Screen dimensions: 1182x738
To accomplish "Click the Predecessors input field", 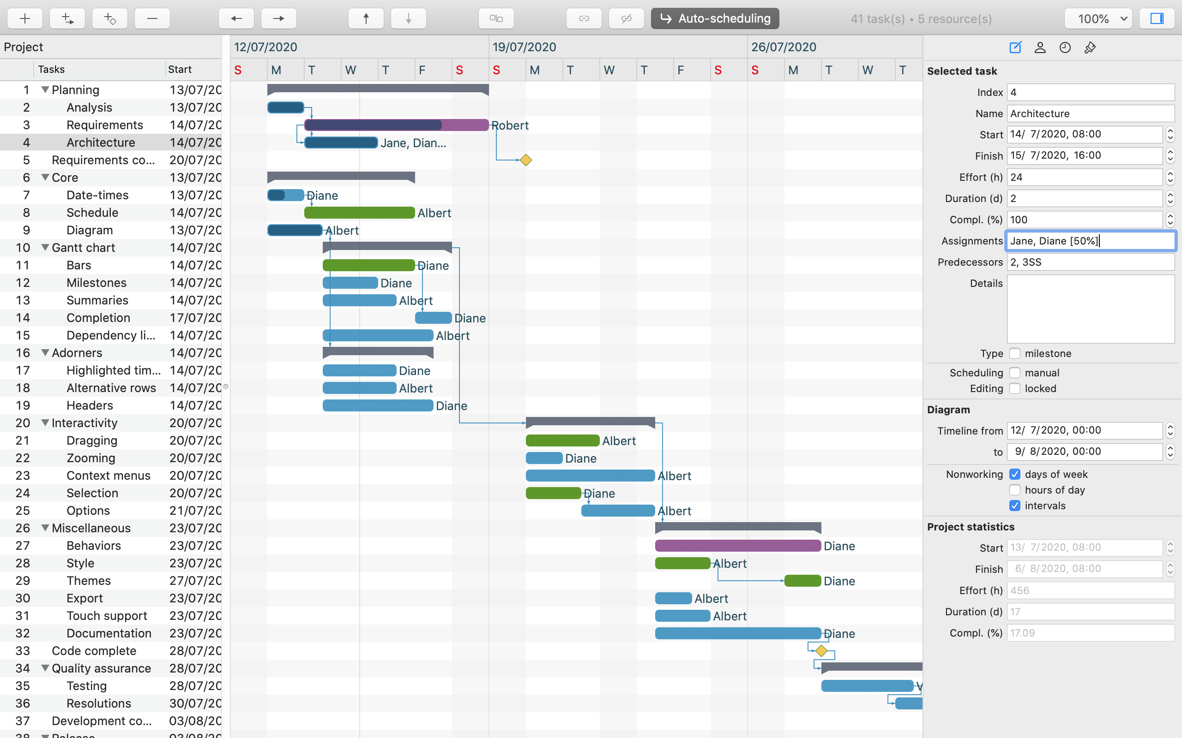I will pyautogui.click(x=1090, y=262).
